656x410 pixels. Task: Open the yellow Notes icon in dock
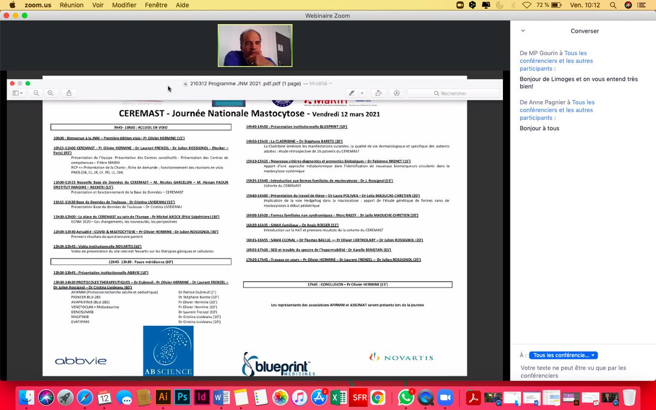241,397
